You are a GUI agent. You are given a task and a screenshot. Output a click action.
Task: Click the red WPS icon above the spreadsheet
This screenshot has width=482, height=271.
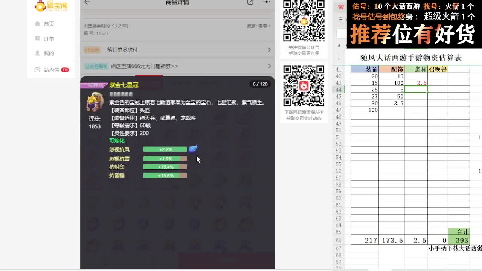tap(340, 6)
